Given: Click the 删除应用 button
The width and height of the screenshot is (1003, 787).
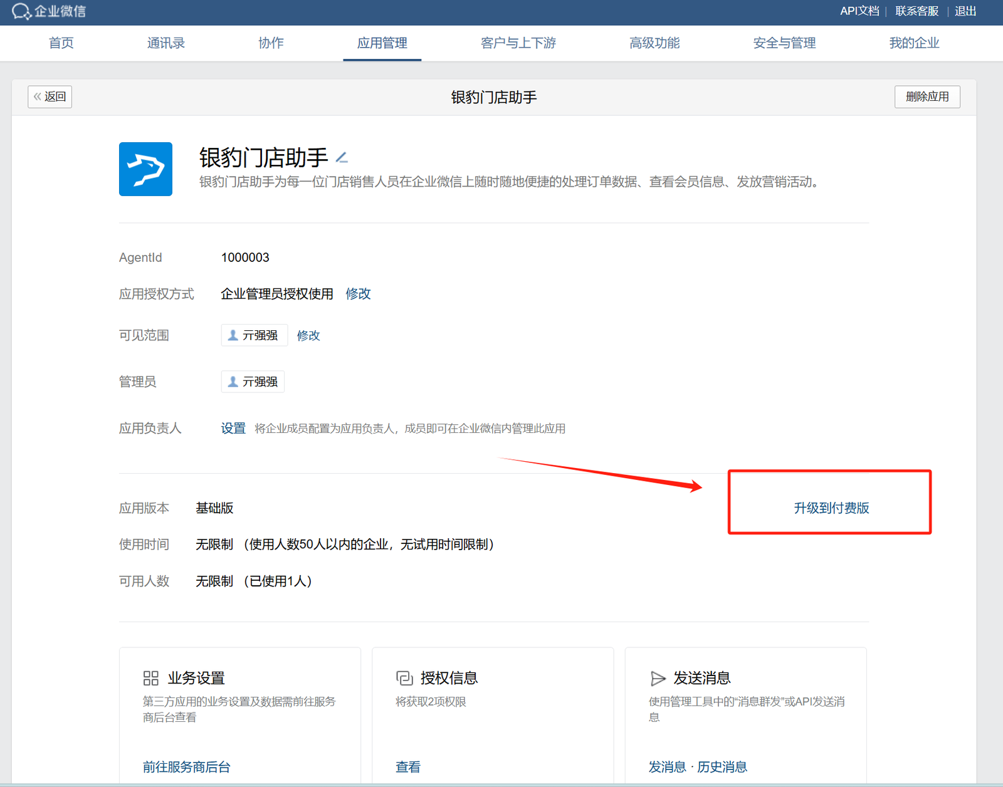Looking at the screenshot, I should click(x=927, y=96).
